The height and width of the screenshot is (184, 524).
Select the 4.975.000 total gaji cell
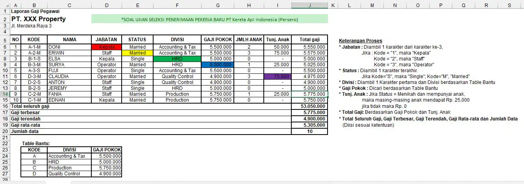(310, 76)
